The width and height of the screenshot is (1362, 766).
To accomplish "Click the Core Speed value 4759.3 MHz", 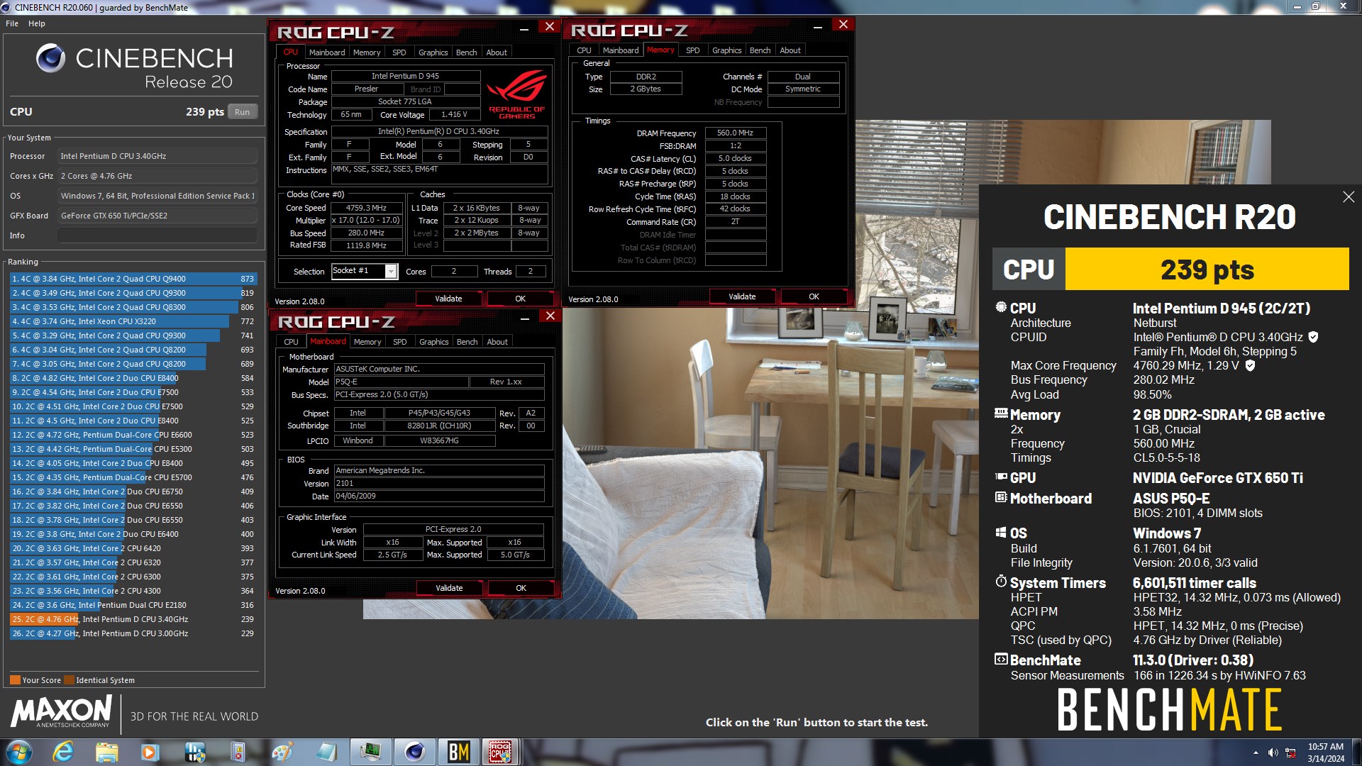I will click(x=366, y=208).
